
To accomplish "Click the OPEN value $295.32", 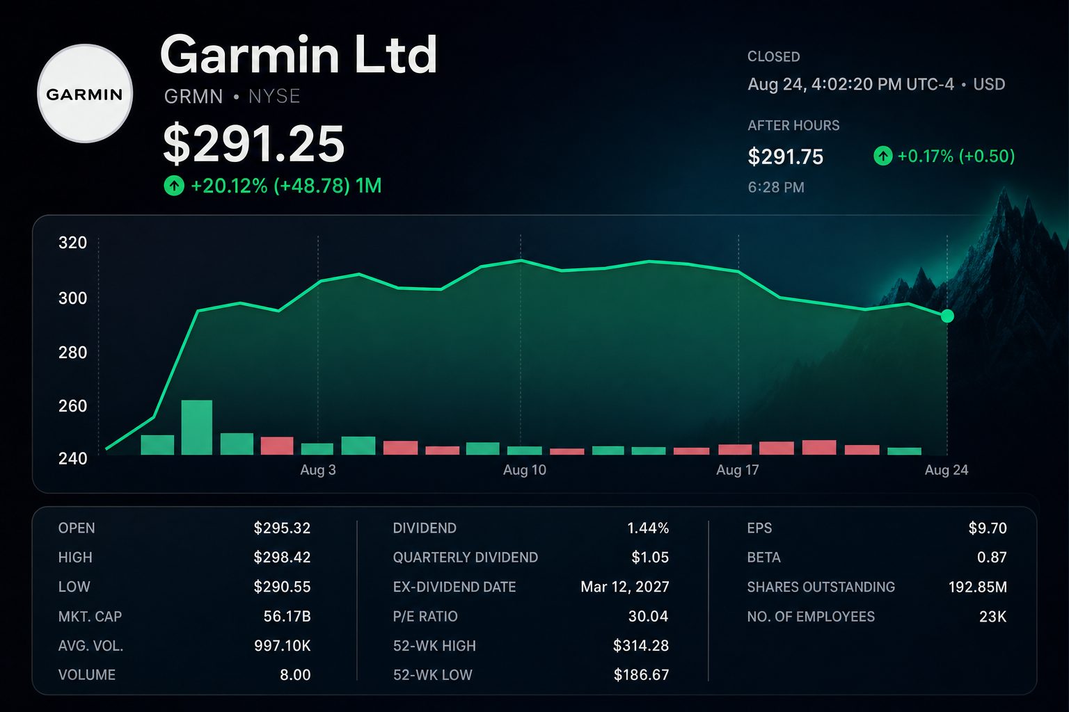I will pos(282,528).
